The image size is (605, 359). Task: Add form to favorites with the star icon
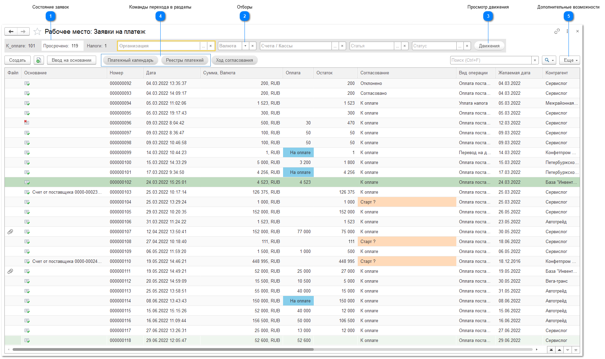click(38, 32)
